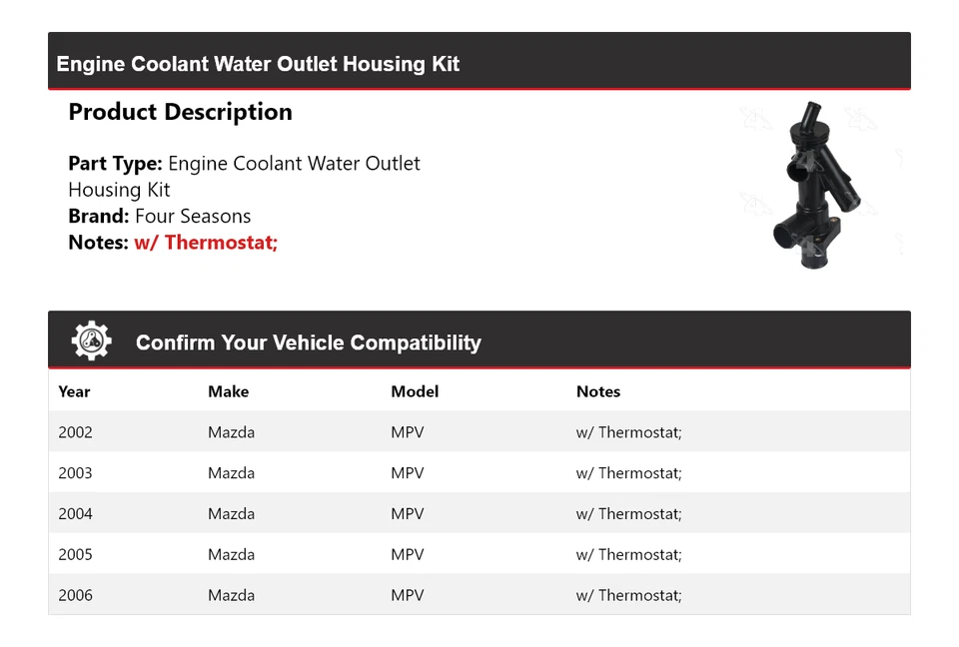Click the Part Type label
Viewport: 959px width, 647px height.
(x=115, y=163)
